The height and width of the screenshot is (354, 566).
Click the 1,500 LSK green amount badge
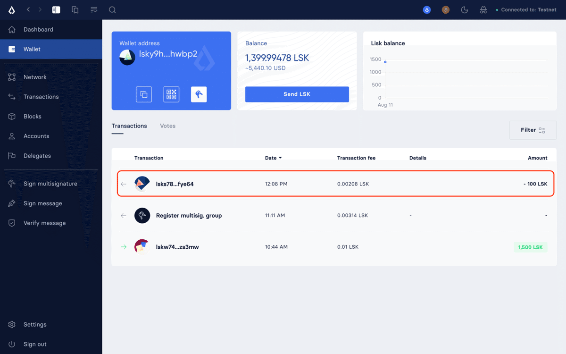click(531, 247)
